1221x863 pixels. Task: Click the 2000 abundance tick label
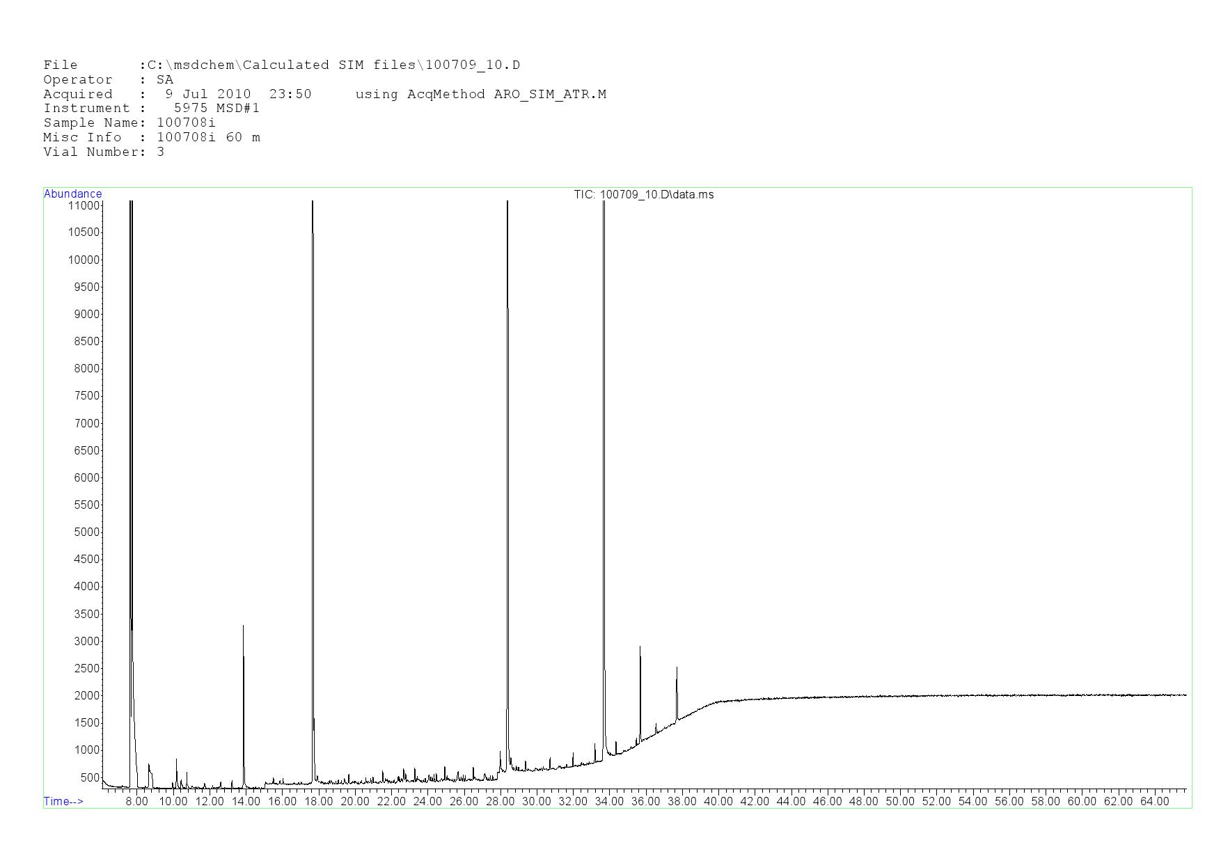[x=86, y=696]
